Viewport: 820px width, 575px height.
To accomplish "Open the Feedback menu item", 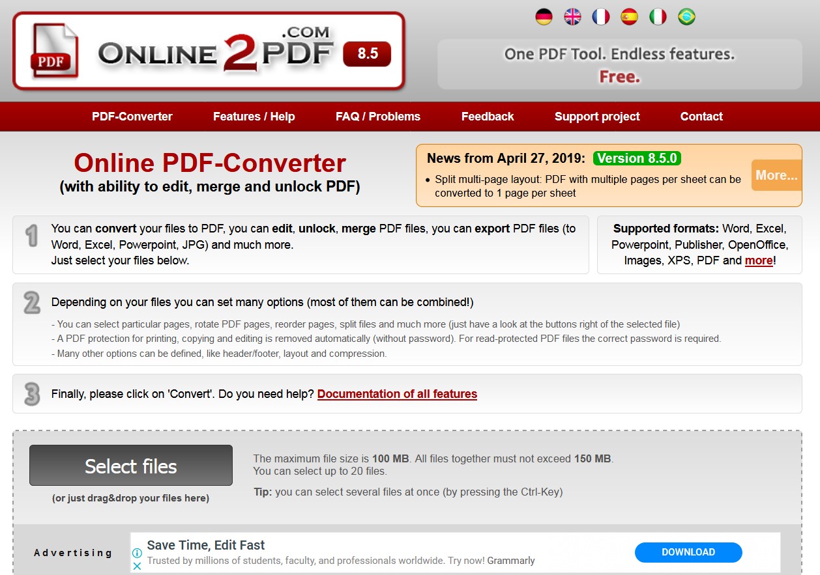I will [x=488, y=117].
